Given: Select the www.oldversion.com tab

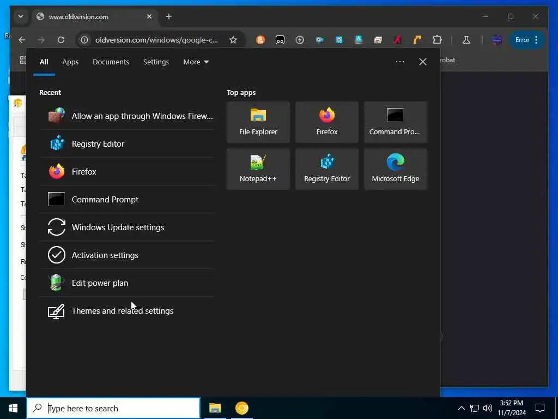Looking at the screenshot, I should pos(95,17).
